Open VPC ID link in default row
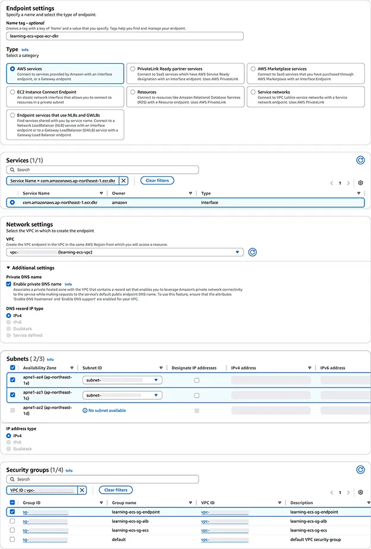This screenshot has height=549, width=371. pos(225,539)
